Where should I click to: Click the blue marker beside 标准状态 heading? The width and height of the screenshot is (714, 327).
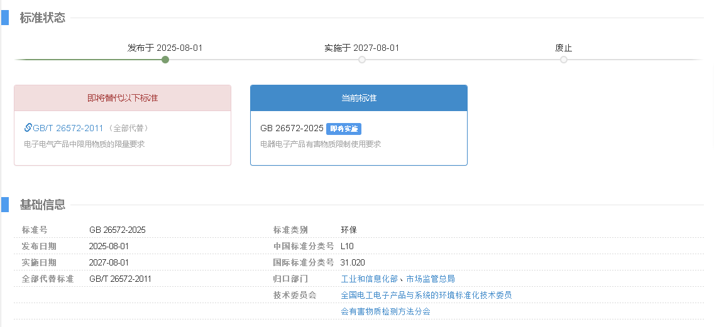tap(5, 18)
